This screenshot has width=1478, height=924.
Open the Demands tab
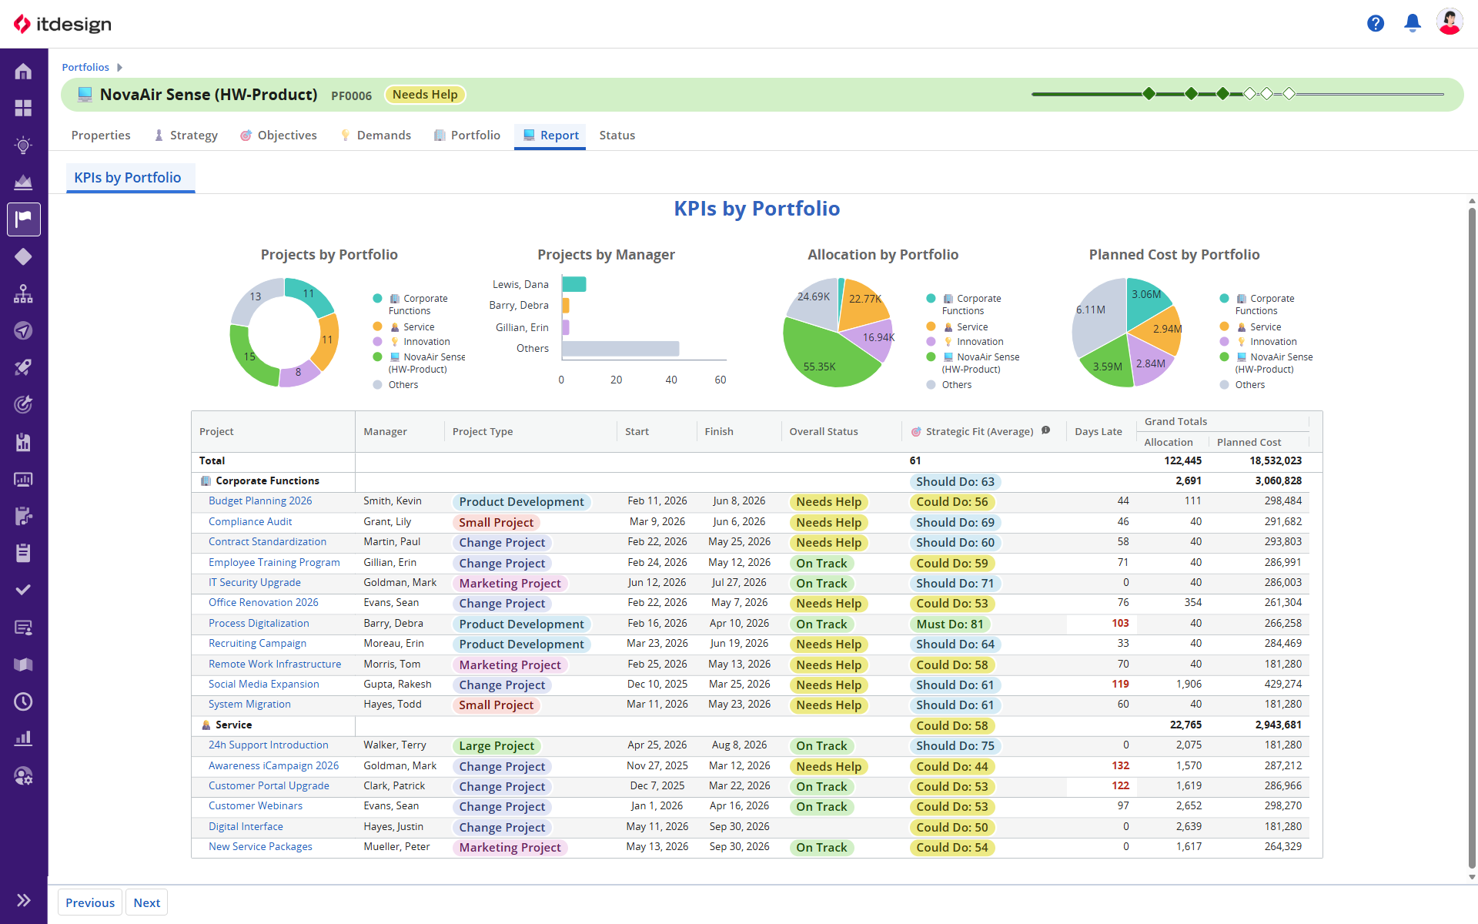coord(376,136)
